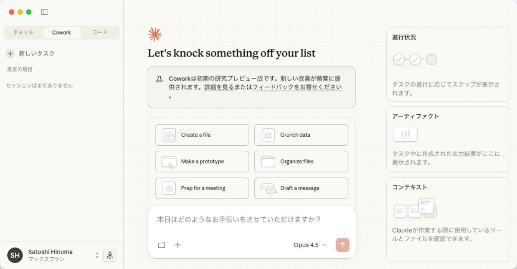Switch to the コード tab
Image resolution: width=517 pixels, height=269 pixels.
point(100,32)
